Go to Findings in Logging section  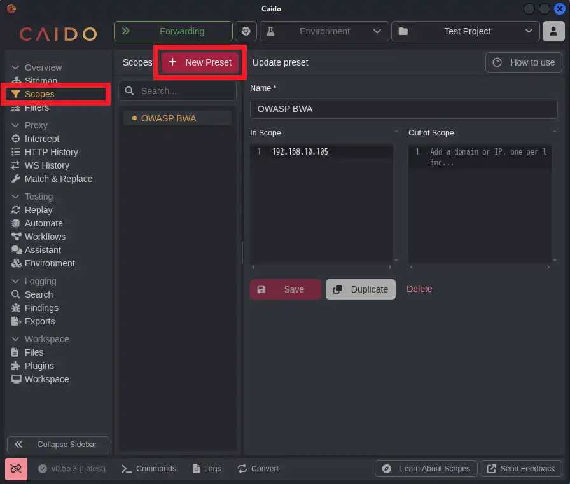coord(41,308)
